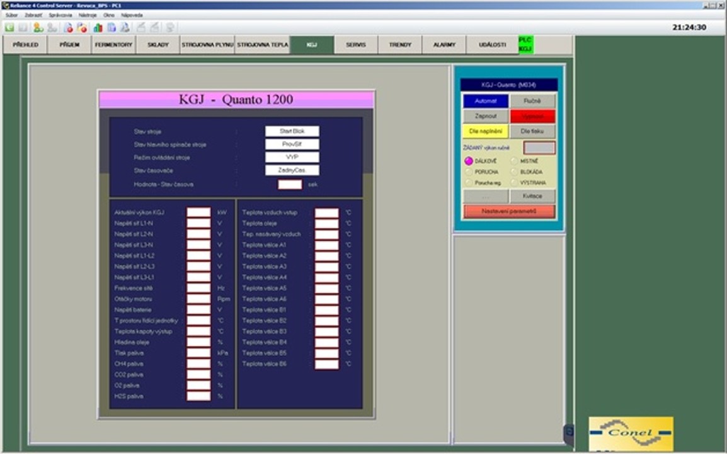The width and height of the screenshot is (727, 454).
Task: Click the Teplota válce A1 value field
Action: click(327, 245)
